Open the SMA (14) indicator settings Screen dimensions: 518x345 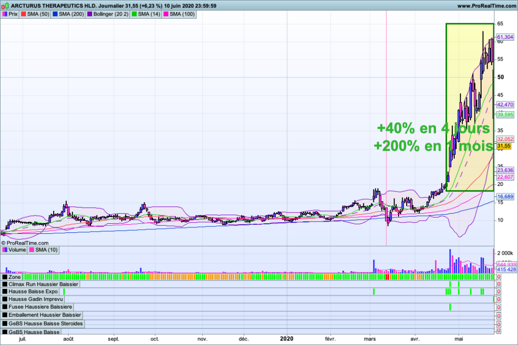point(146,14)
